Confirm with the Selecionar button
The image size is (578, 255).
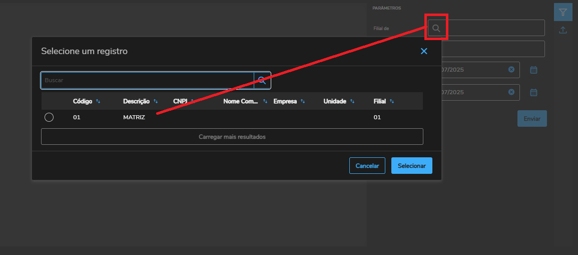click(x=411, y=166)
